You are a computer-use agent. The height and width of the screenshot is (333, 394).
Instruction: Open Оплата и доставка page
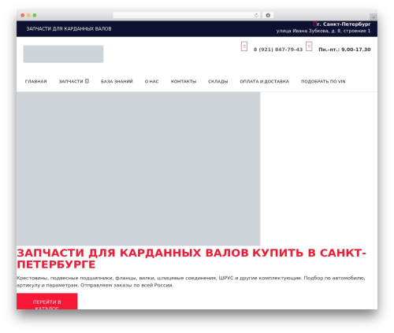[264, 81]
